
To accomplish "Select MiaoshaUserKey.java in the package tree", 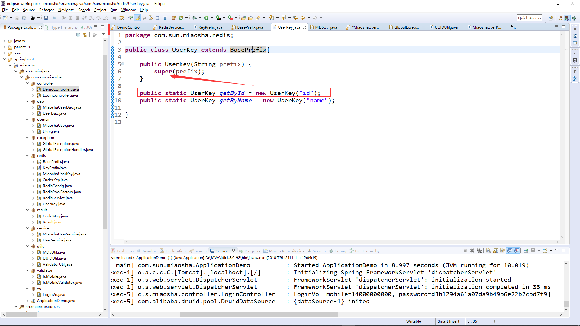I will (61, 174).
